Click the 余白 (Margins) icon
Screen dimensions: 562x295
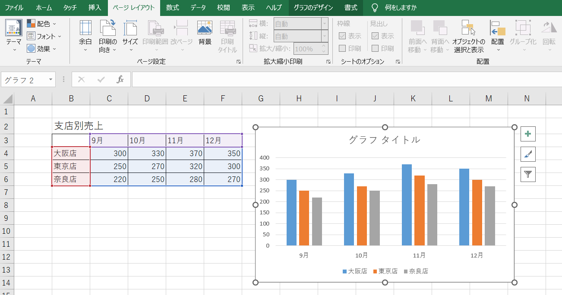click(x=85, y=28)
